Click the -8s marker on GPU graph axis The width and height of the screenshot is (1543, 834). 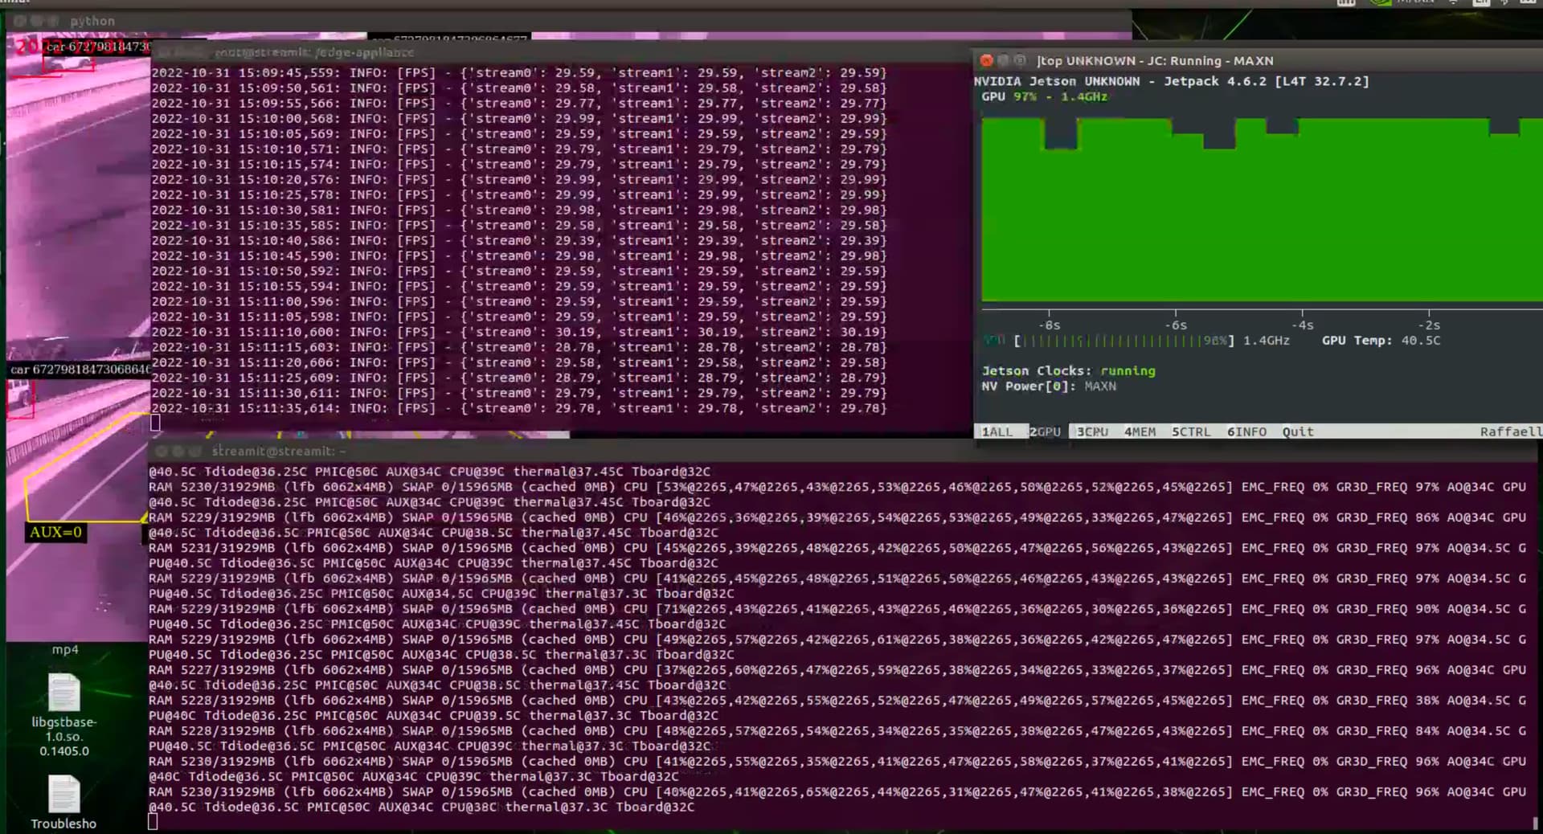(1049, 325)
